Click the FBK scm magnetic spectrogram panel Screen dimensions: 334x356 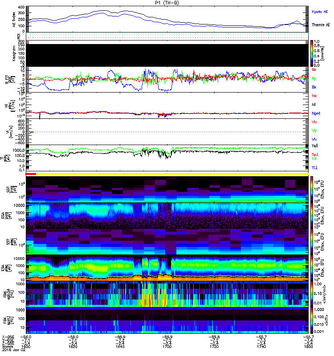coord(167,320)
